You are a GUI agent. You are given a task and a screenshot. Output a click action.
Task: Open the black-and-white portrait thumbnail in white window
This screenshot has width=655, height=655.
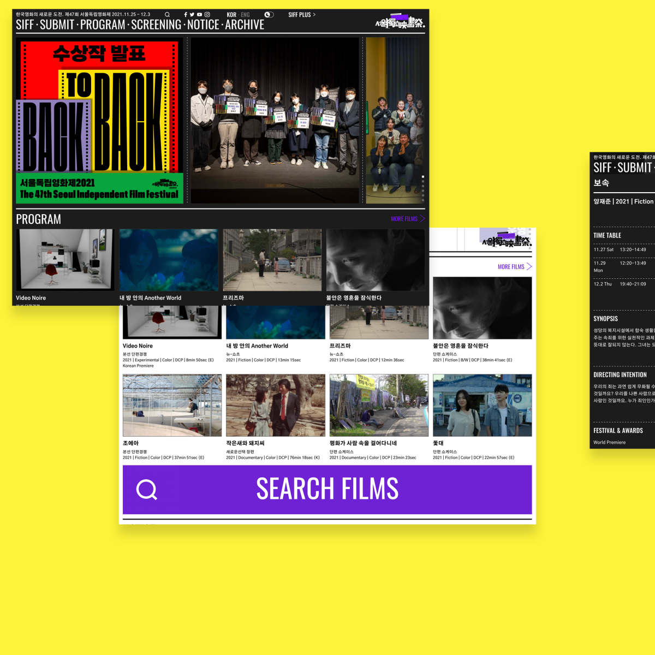click(x=483, y=308)
